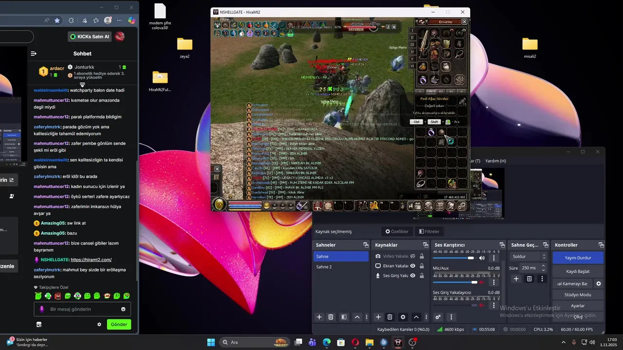Open scene filters icon in Sahneler panel
The height and width of the screenshot is (350, 623).
344,317
